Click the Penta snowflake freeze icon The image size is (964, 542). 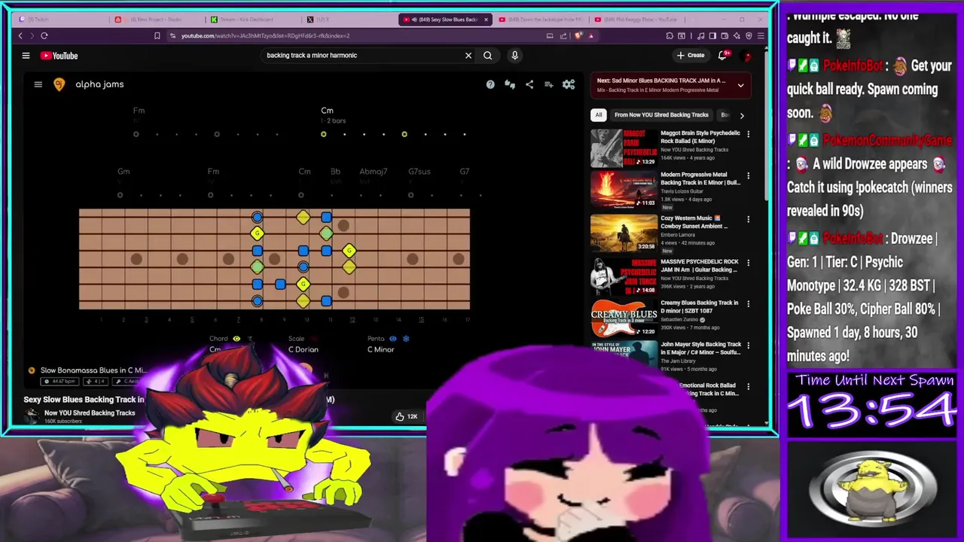coord(406,339)
